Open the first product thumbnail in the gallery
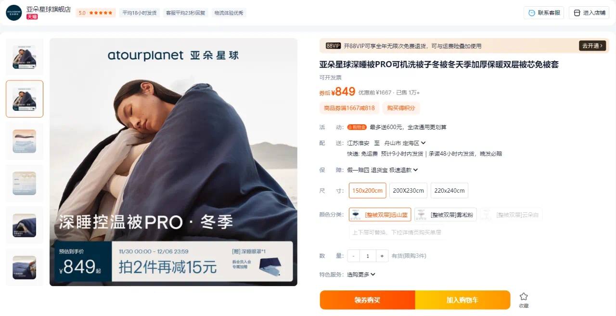The height and width of the screenshot is (316, 616). (x=25, y=57)
